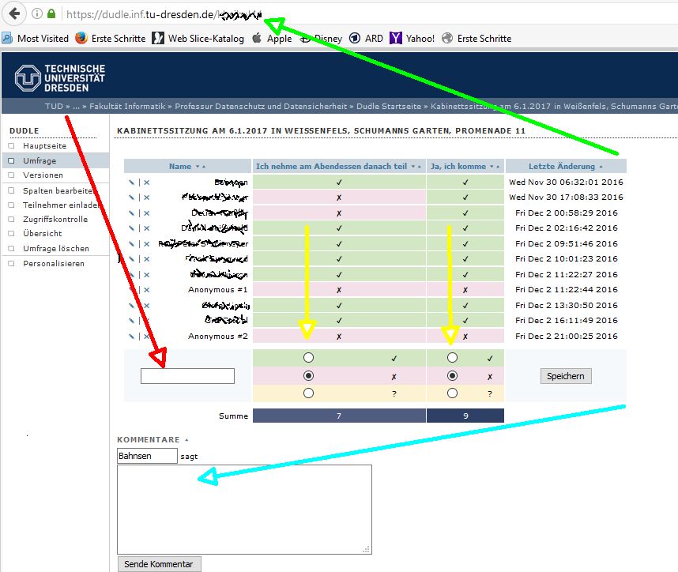
Task: Select yes radio for Ja, ich komme
Action: point(452,358)
